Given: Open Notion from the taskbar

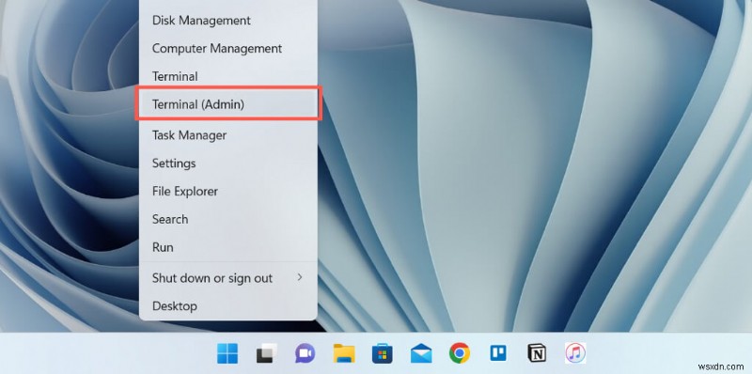Looking at the screenshot, I should pos(537,354).
